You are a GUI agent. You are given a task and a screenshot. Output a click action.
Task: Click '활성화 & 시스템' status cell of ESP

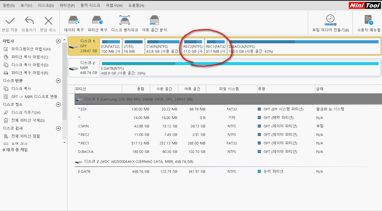pos(330,109)
